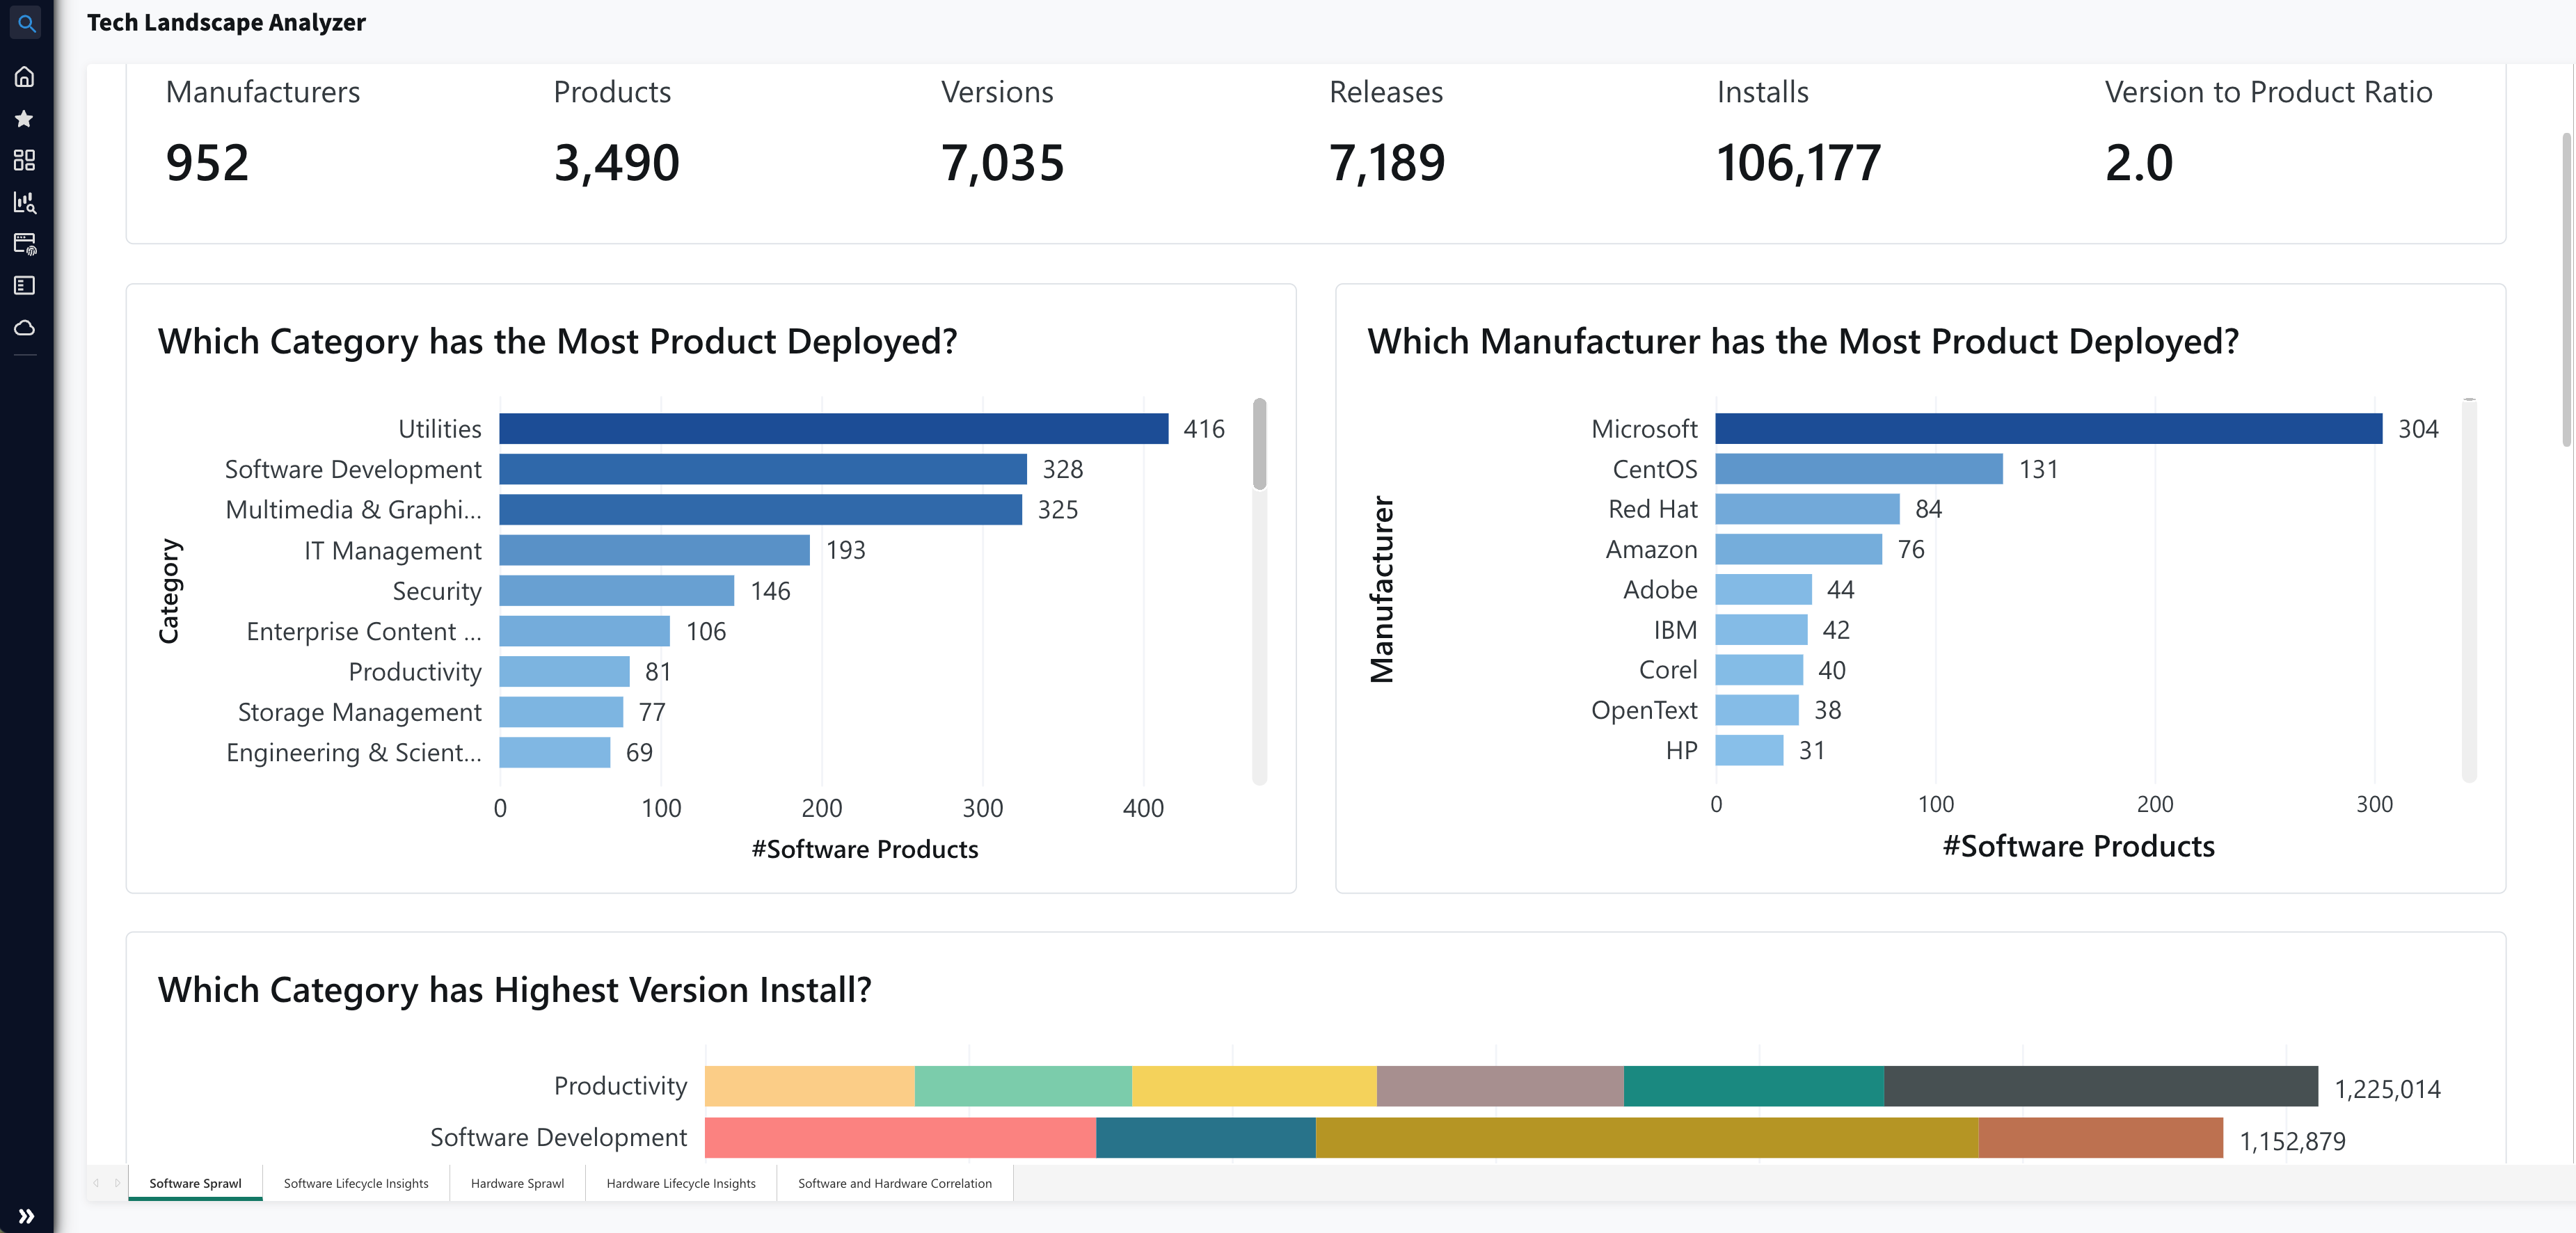Click the Utilities bar in category chart

point(832,429)
